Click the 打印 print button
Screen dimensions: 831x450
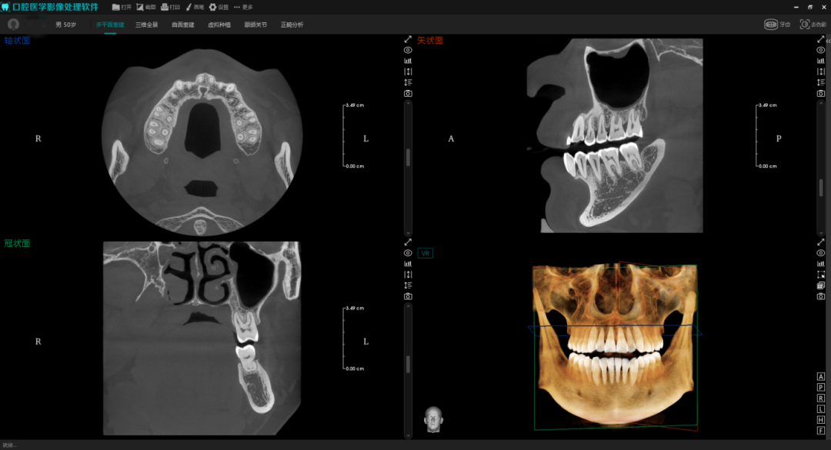(170, 7)
